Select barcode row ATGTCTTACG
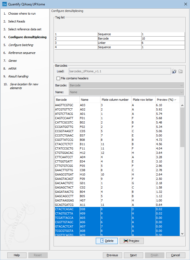The image size is (190, 260). tap(117, 114)
